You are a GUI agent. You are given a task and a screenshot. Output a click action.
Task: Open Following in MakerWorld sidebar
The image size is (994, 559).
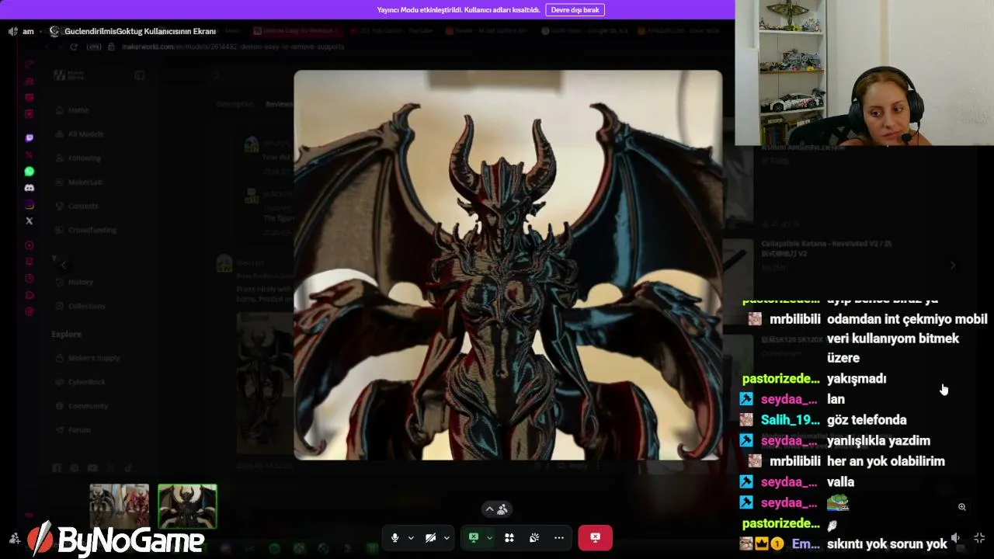[84, 158]
